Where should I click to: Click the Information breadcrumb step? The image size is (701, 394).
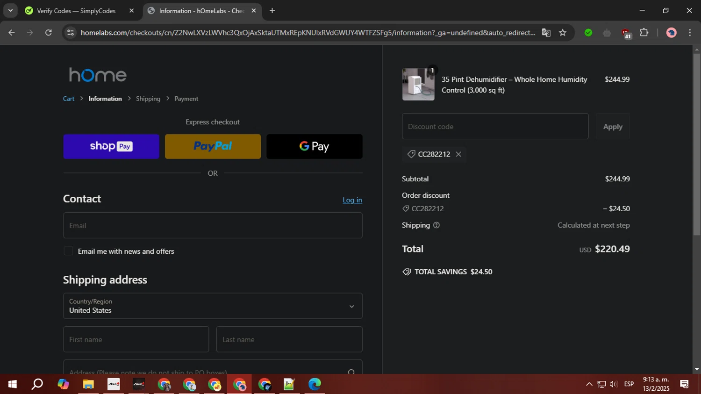click(105, 99)
